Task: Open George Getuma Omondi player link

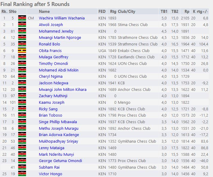Action: (60, 161)
